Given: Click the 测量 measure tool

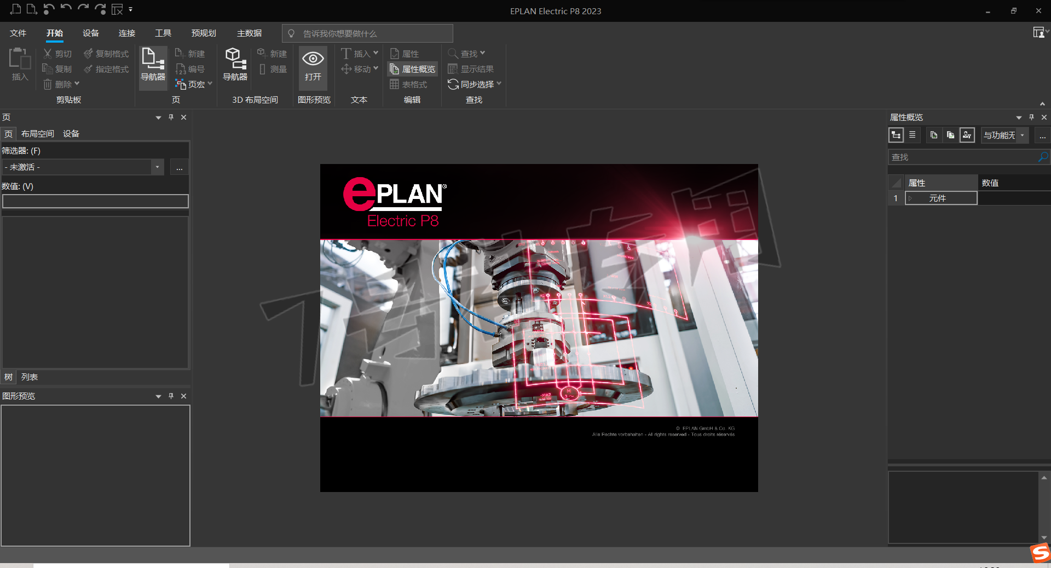Looking at the screenshot, I should click(x=273, y=69).
